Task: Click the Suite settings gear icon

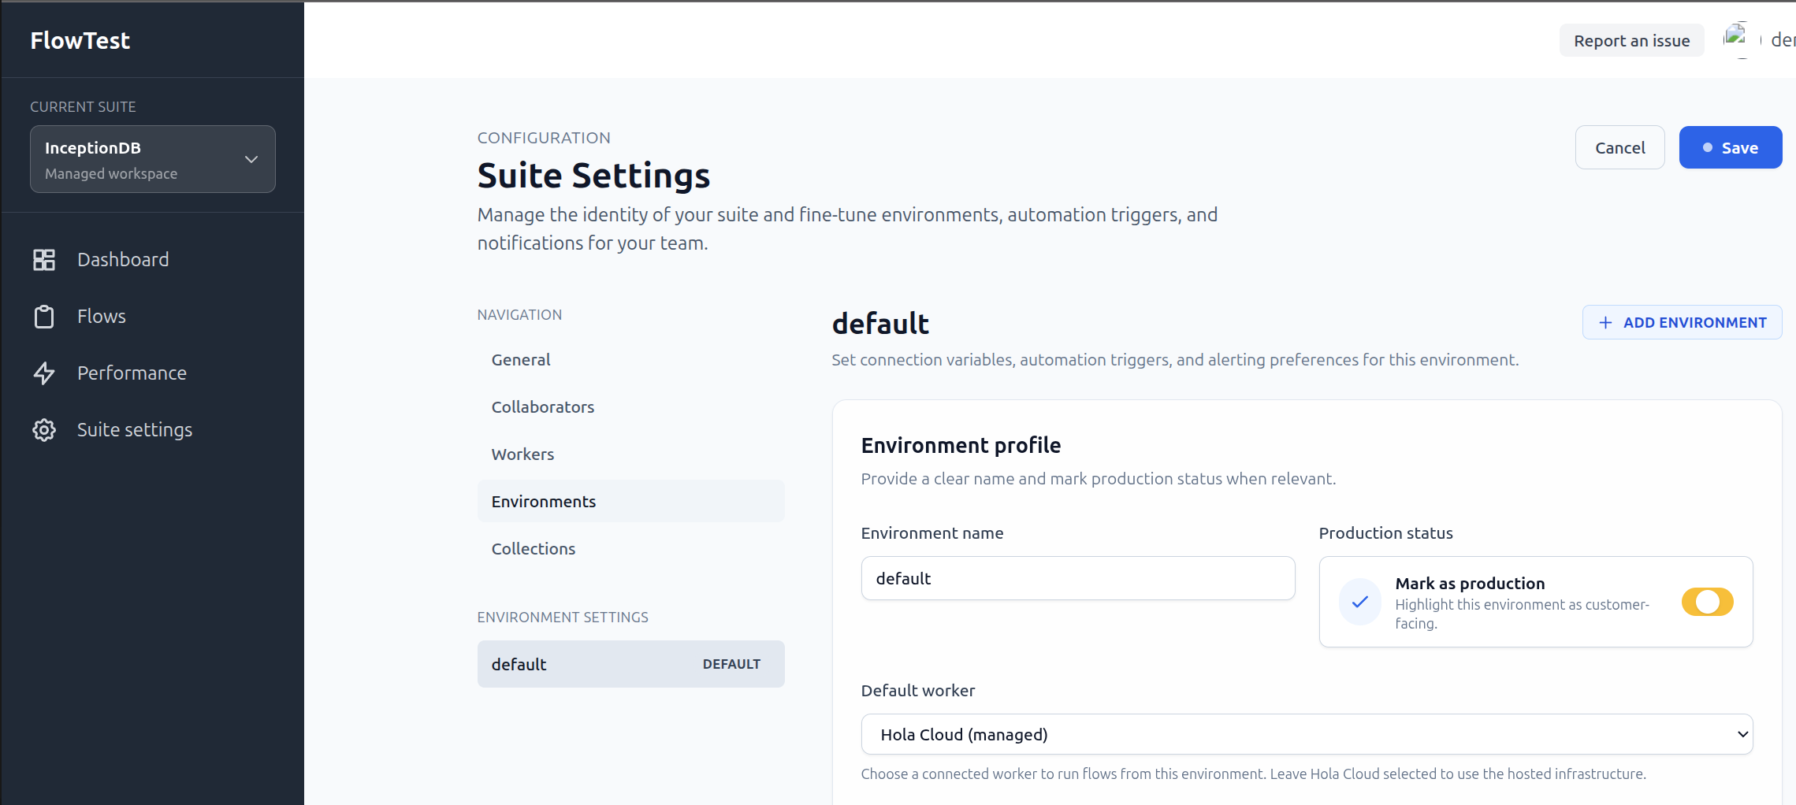Action: click(x=44, y=430)
